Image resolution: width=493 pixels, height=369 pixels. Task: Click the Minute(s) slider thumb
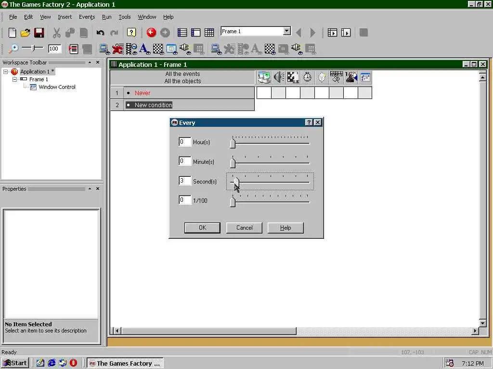[x=233, y=162]
